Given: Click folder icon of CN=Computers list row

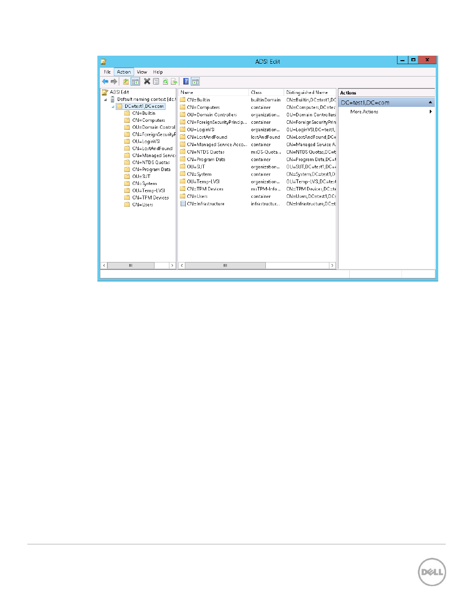Looking at the screenshot, I should tap(182, 107).
